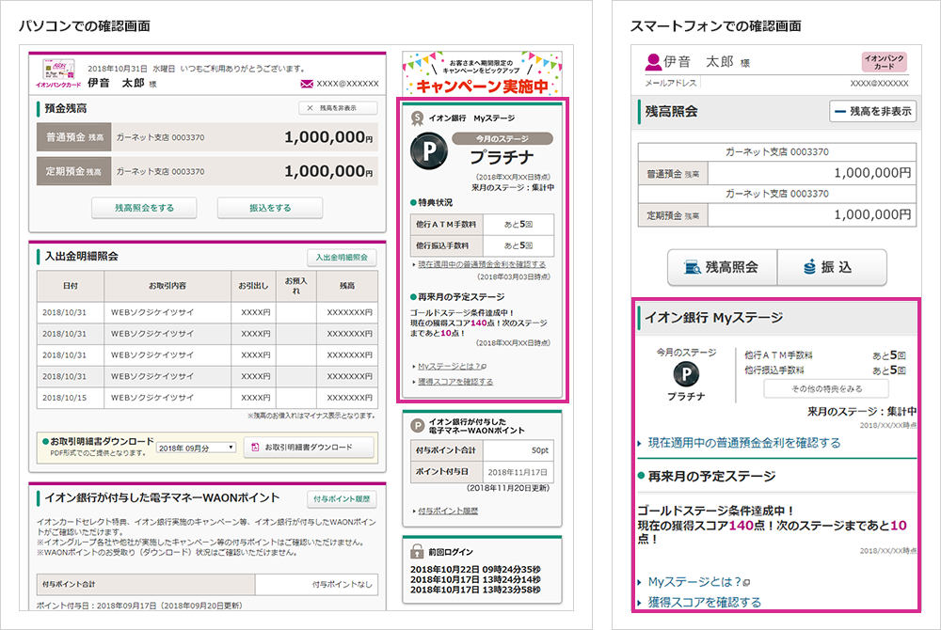The image size is (941, 630).
Task: Click the 残高照会をする button
Action: coord(144,208)
